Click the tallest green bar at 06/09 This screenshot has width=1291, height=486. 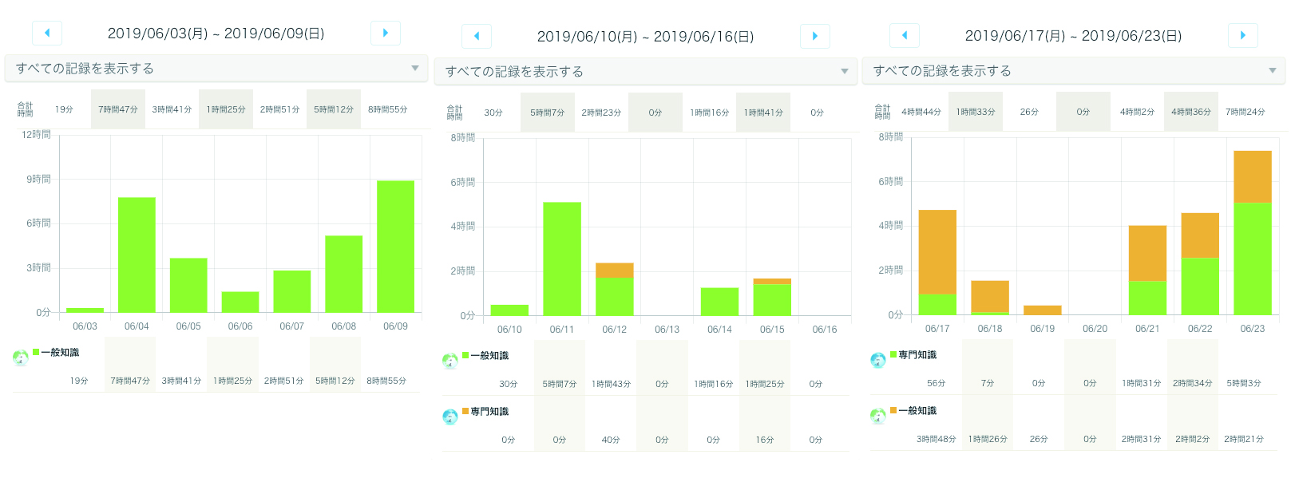395,247
